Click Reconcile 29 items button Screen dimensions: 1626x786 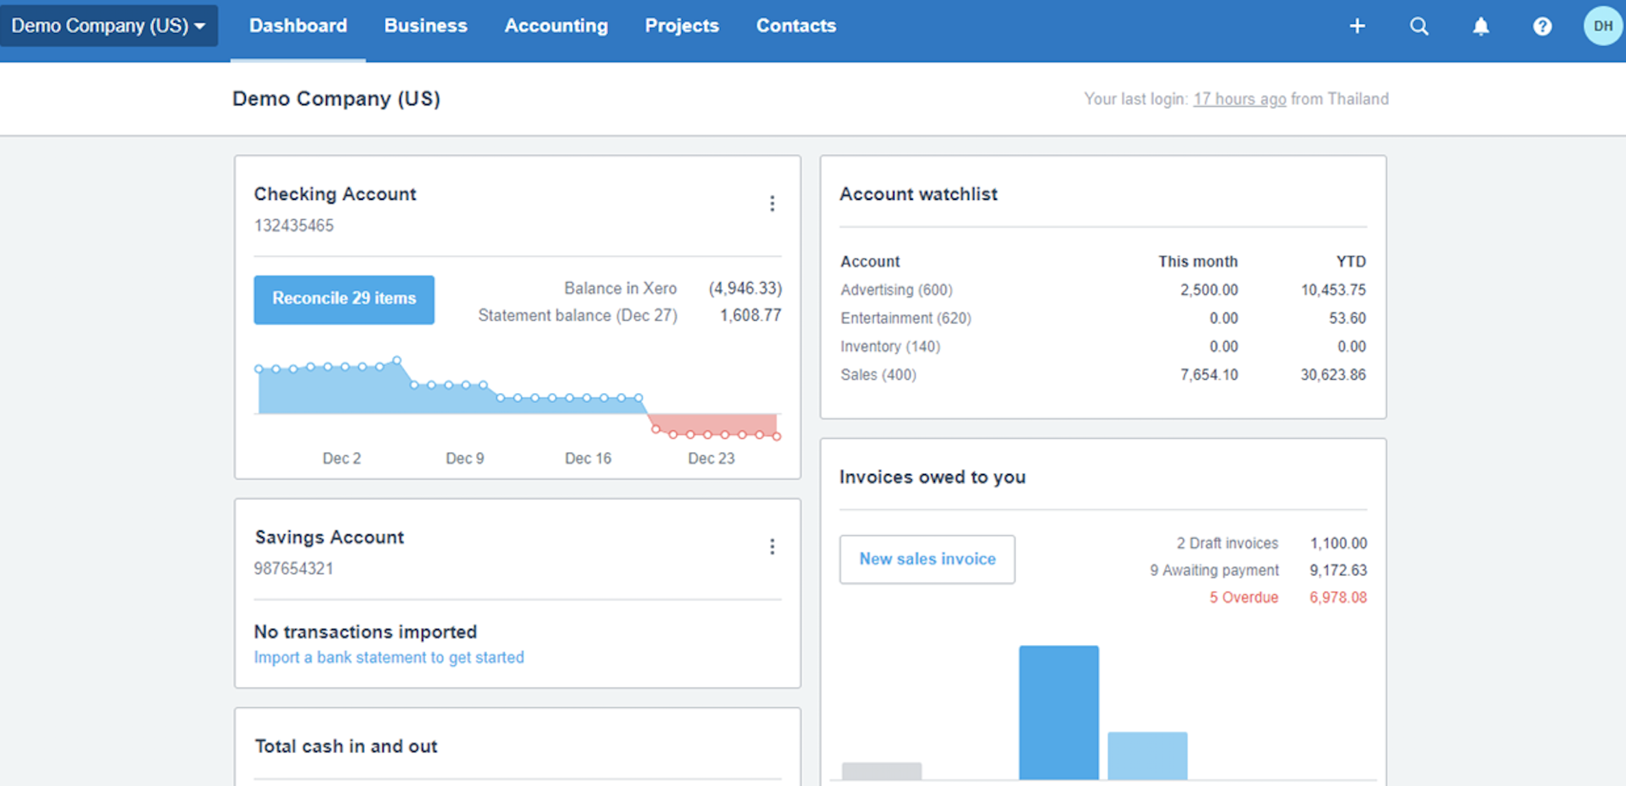pyautogui.click(x=344, y=299)
